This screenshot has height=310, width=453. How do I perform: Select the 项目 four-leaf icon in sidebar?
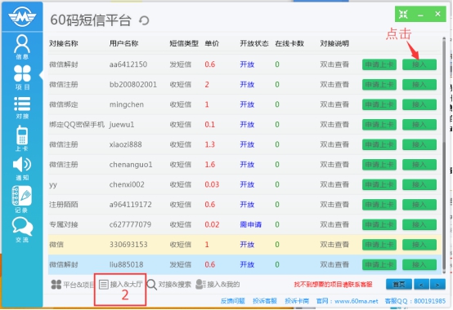(22, 77)
